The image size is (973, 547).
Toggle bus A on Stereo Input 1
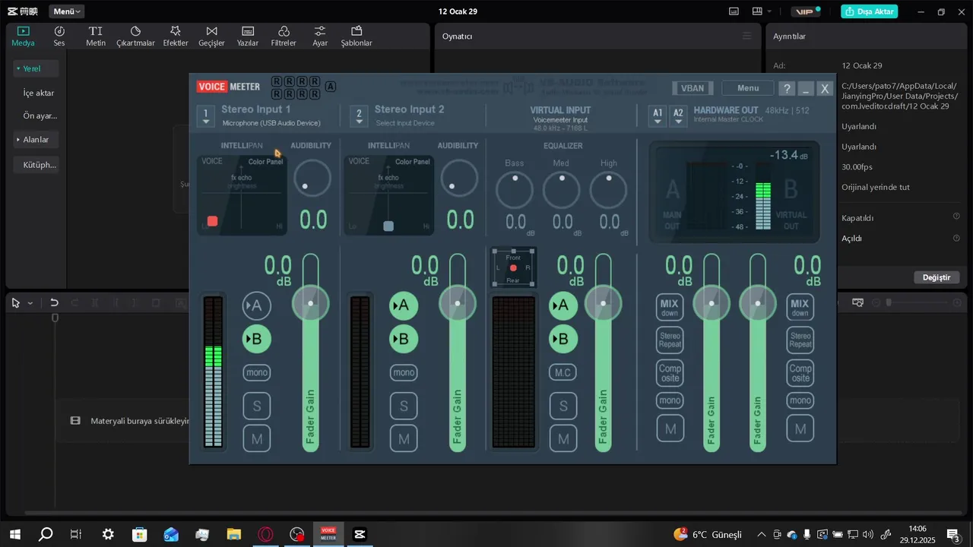[257, 305]
